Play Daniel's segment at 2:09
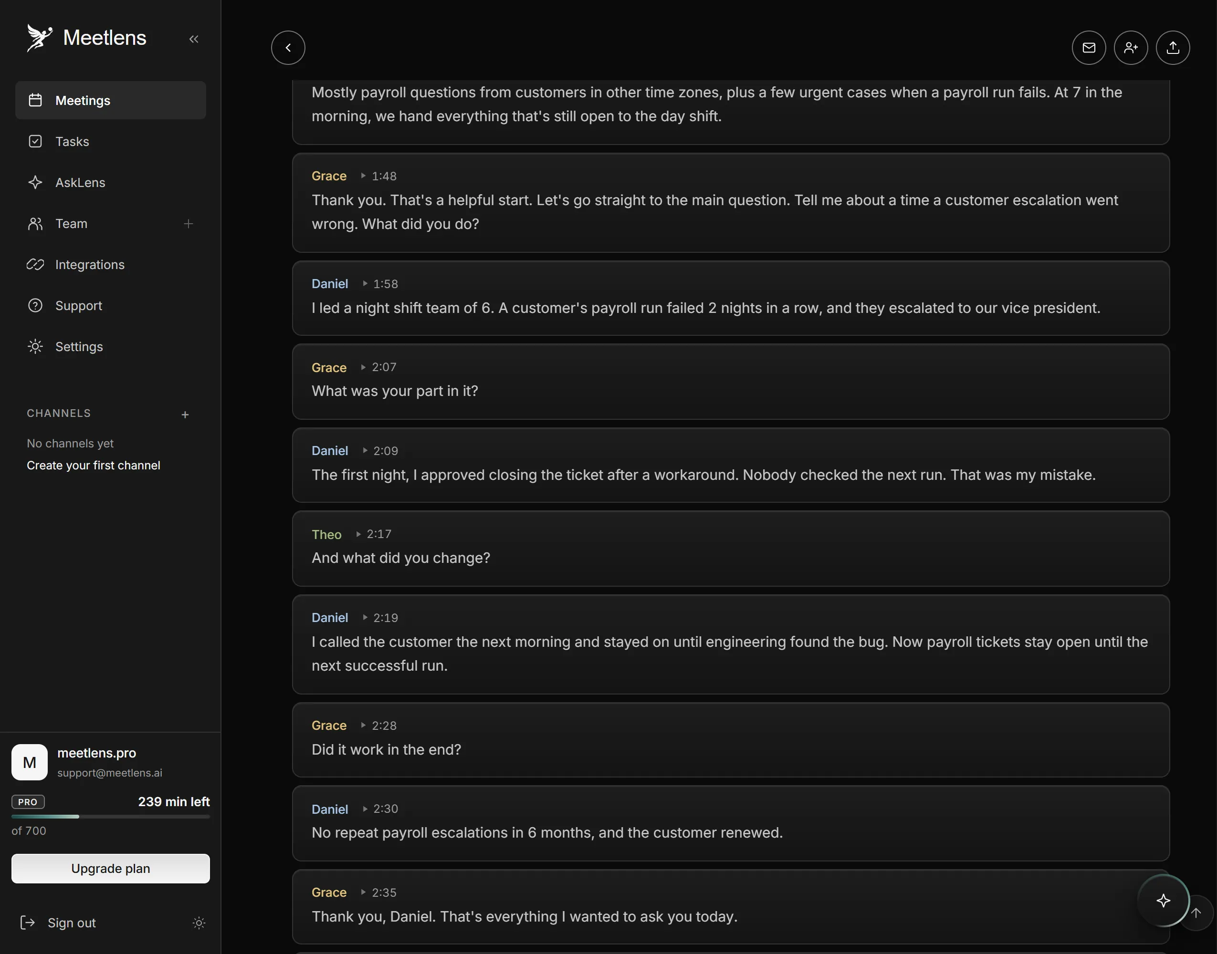Image resolution: width=1217 pixels, height=954 pixels. click(380, 451)
